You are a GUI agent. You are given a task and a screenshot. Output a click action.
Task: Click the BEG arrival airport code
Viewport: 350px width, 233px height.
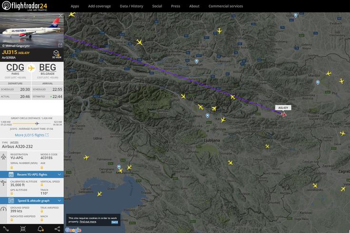(x=48, y=68)
